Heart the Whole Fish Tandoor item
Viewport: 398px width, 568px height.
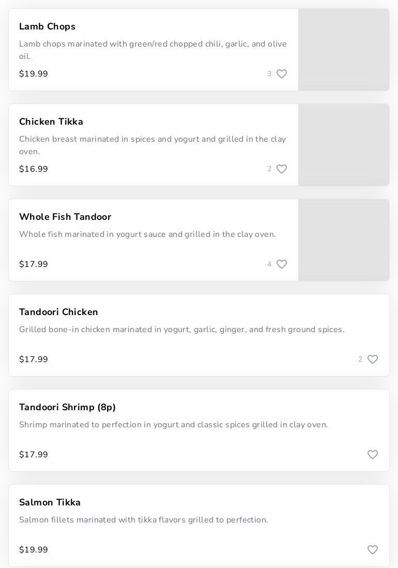point(282,264)
